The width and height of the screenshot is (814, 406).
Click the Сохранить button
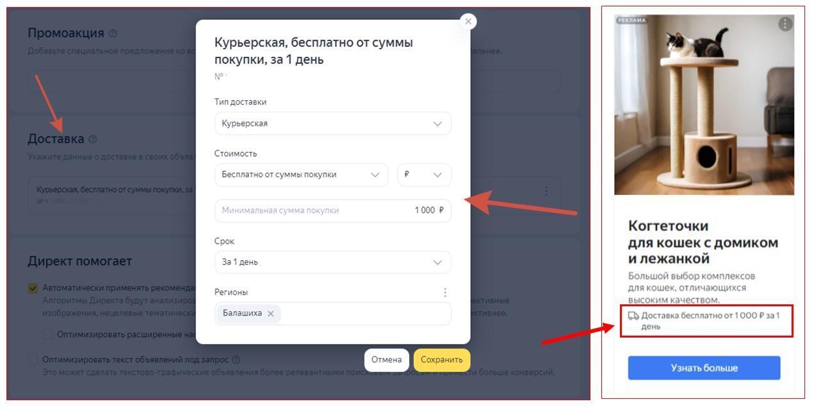[442, 360]
